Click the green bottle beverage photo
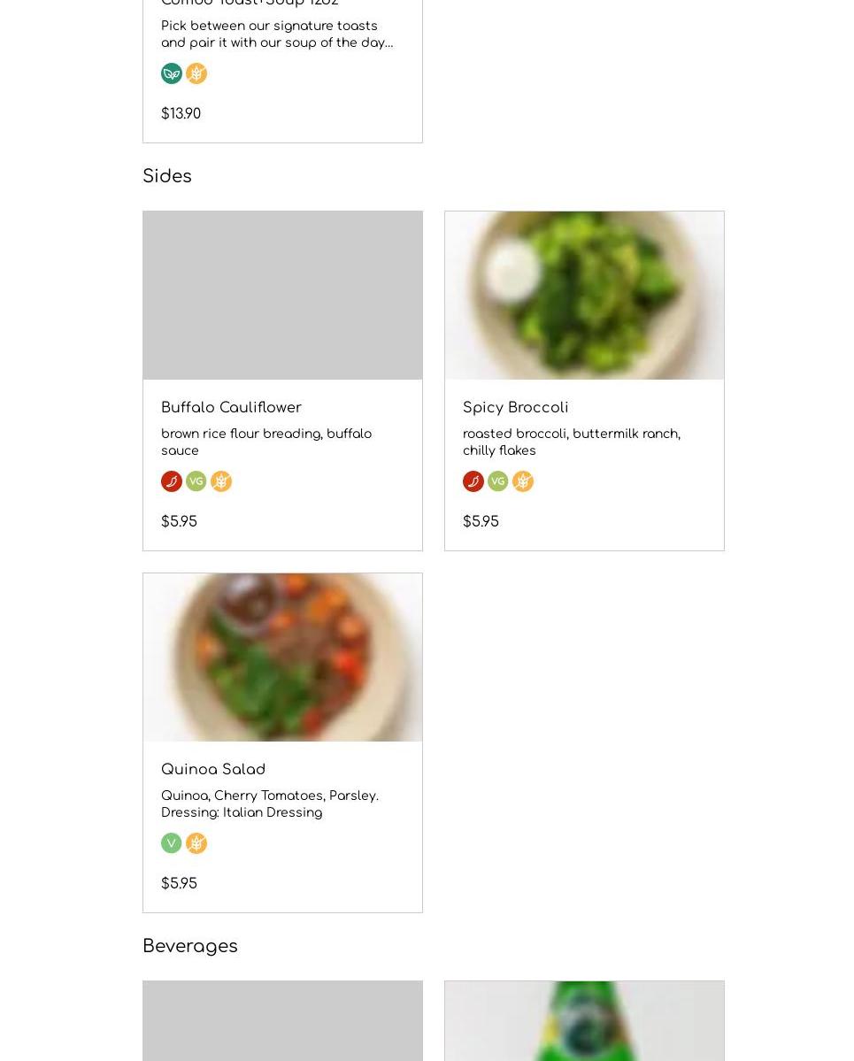This screenshot has height=1061, width=854. [584, 1021]
